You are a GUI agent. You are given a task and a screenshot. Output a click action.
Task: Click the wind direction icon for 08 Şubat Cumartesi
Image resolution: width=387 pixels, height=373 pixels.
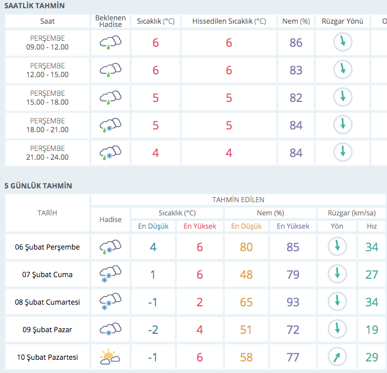[337, 302]
